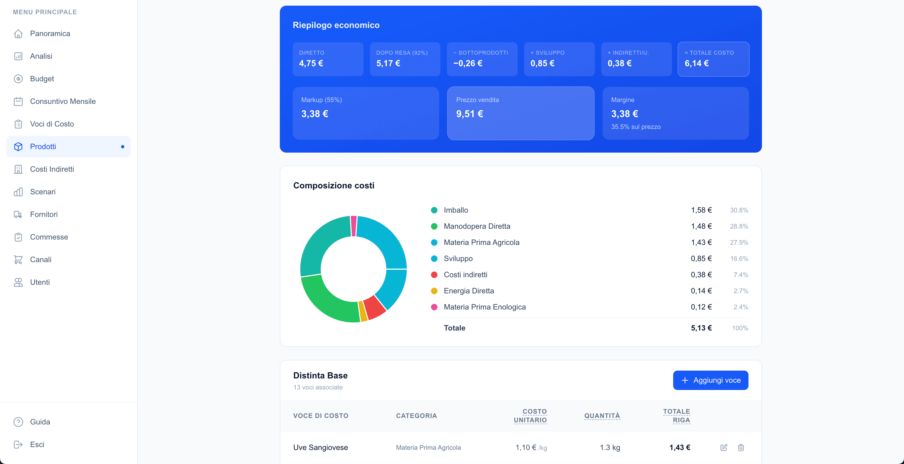The height and width of the screenshot is (464, 904).
Task: Click the Totale Costo summary tile
Action: [714, 59]
